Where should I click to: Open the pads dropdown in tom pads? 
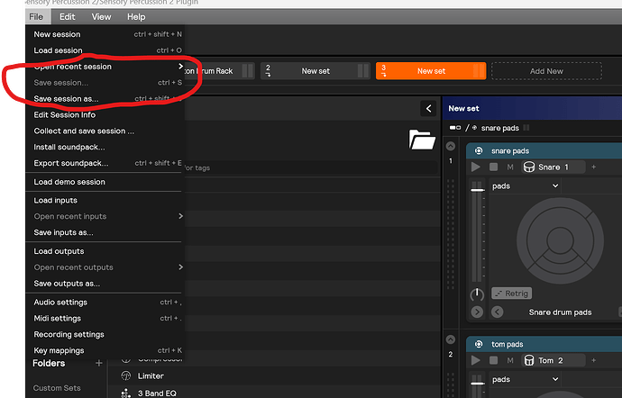(526, 379)
